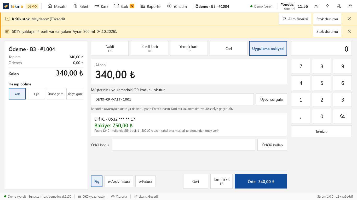Open the Yönetim menu
Screen dimensions: 357x200
[x=177, y=6]
